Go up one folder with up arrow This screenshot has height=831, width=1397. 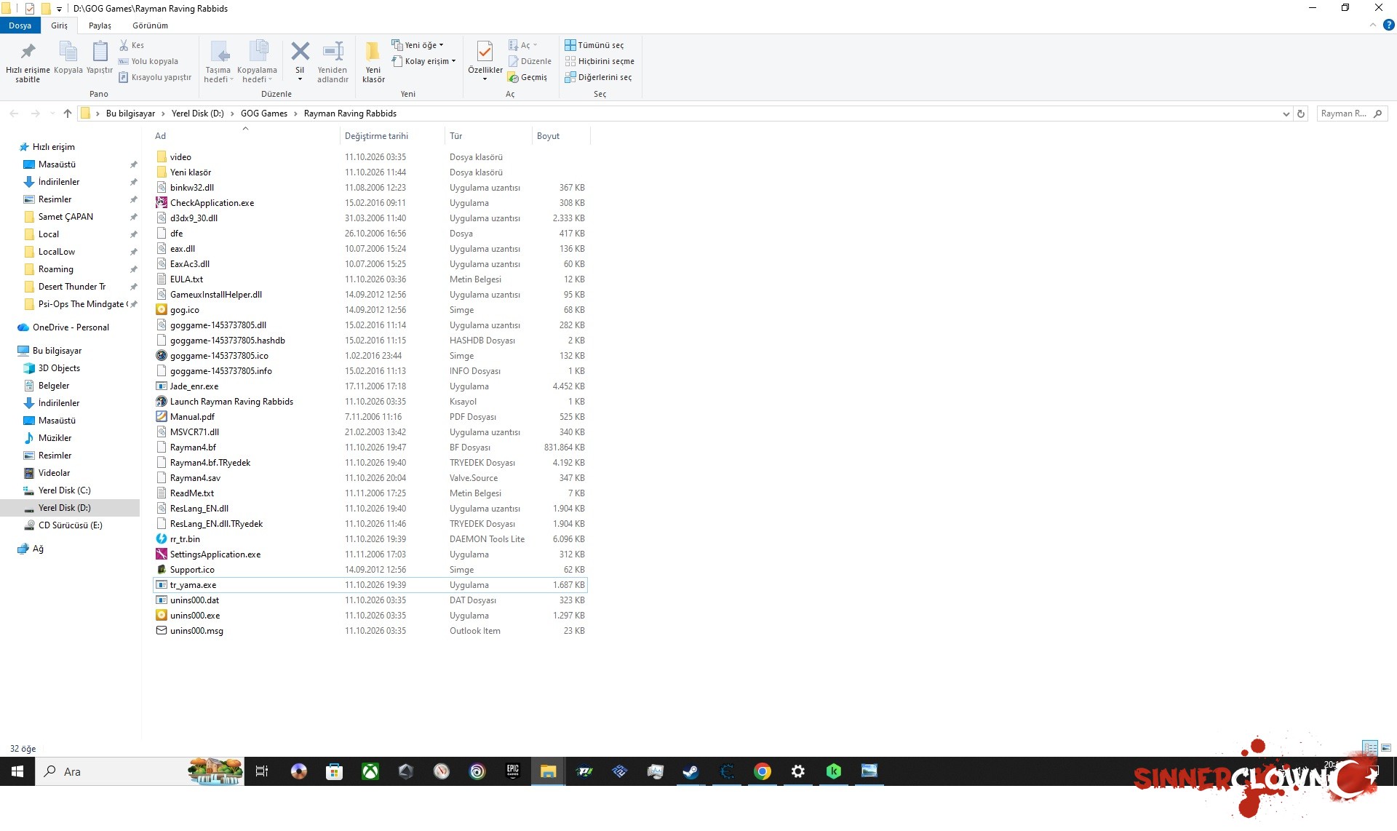point(68,114)
